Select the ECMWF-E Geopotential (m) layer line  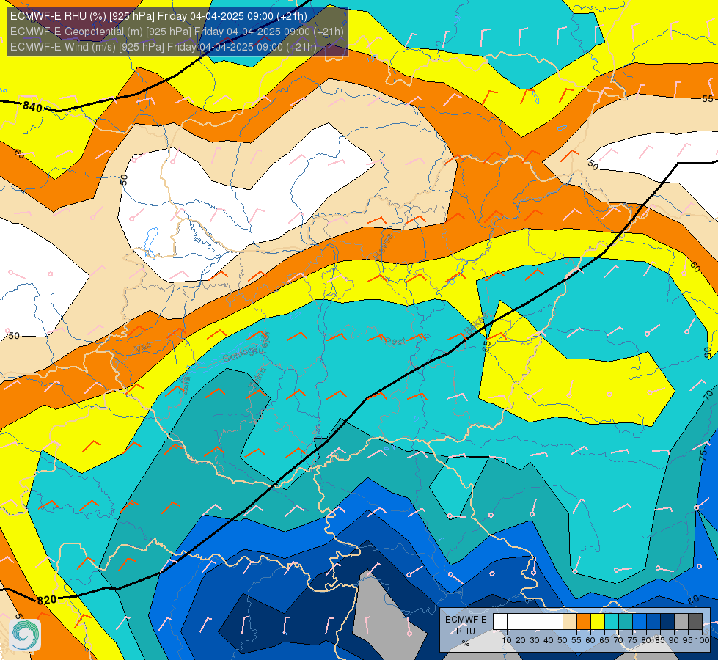click(x=177, y=32)
